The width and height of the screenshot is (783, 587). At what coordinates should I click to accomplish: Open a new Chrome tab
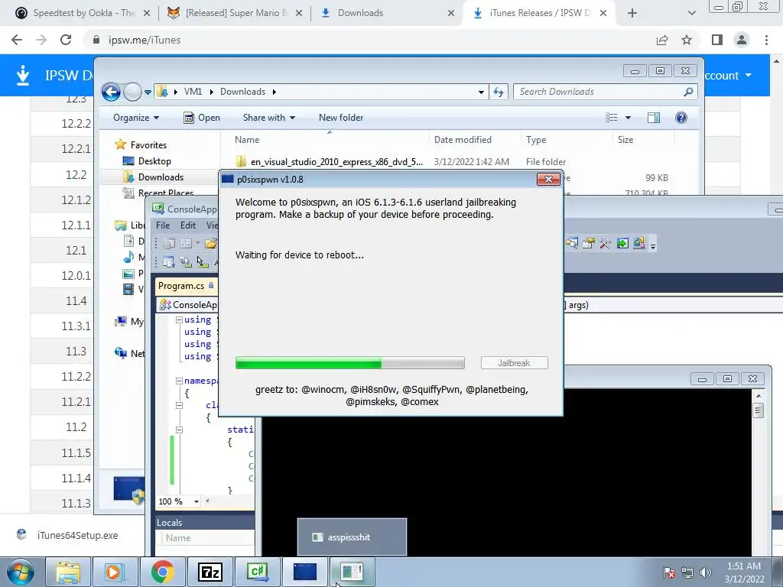click(x=632, y=13)
